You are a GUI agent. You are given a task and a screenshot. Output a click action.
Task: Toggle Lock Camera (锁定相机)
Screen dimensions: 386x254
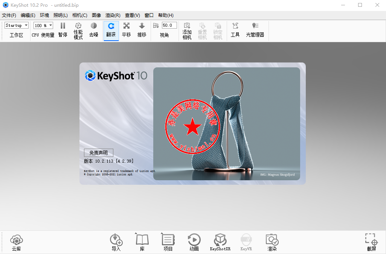coord(218,31)
